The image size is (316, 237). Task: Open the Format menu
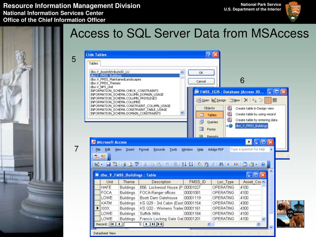point(144,150)
